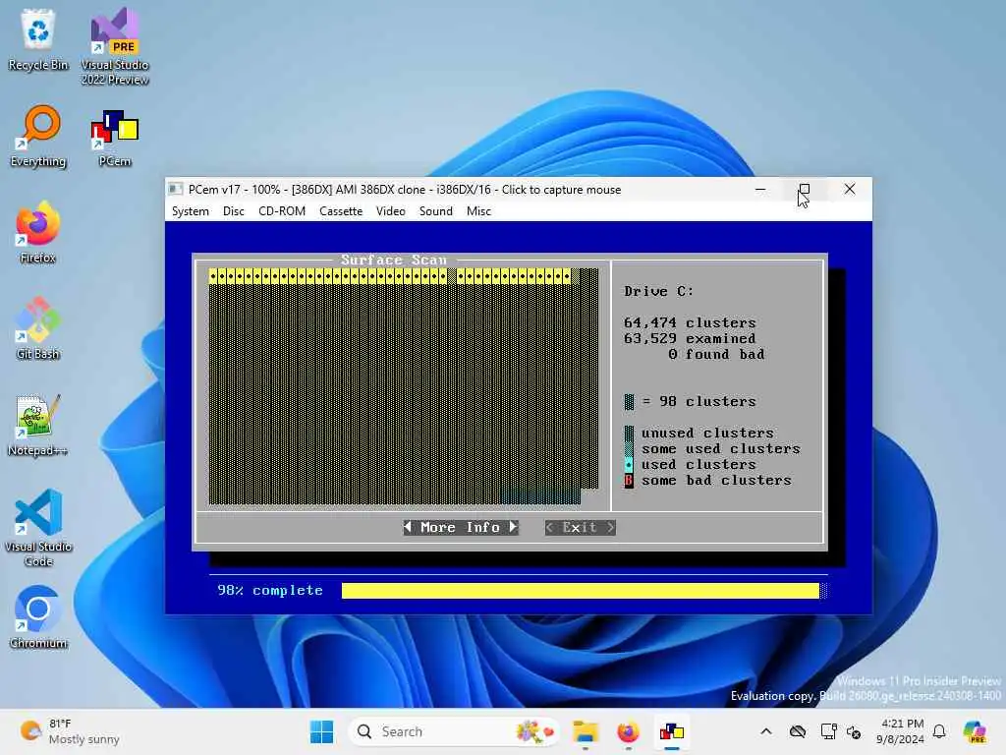The width and height of the screenshot is (1006, 755).
Task: Open the Chromium desktop shortcut
Action: [x=38, y=617]
